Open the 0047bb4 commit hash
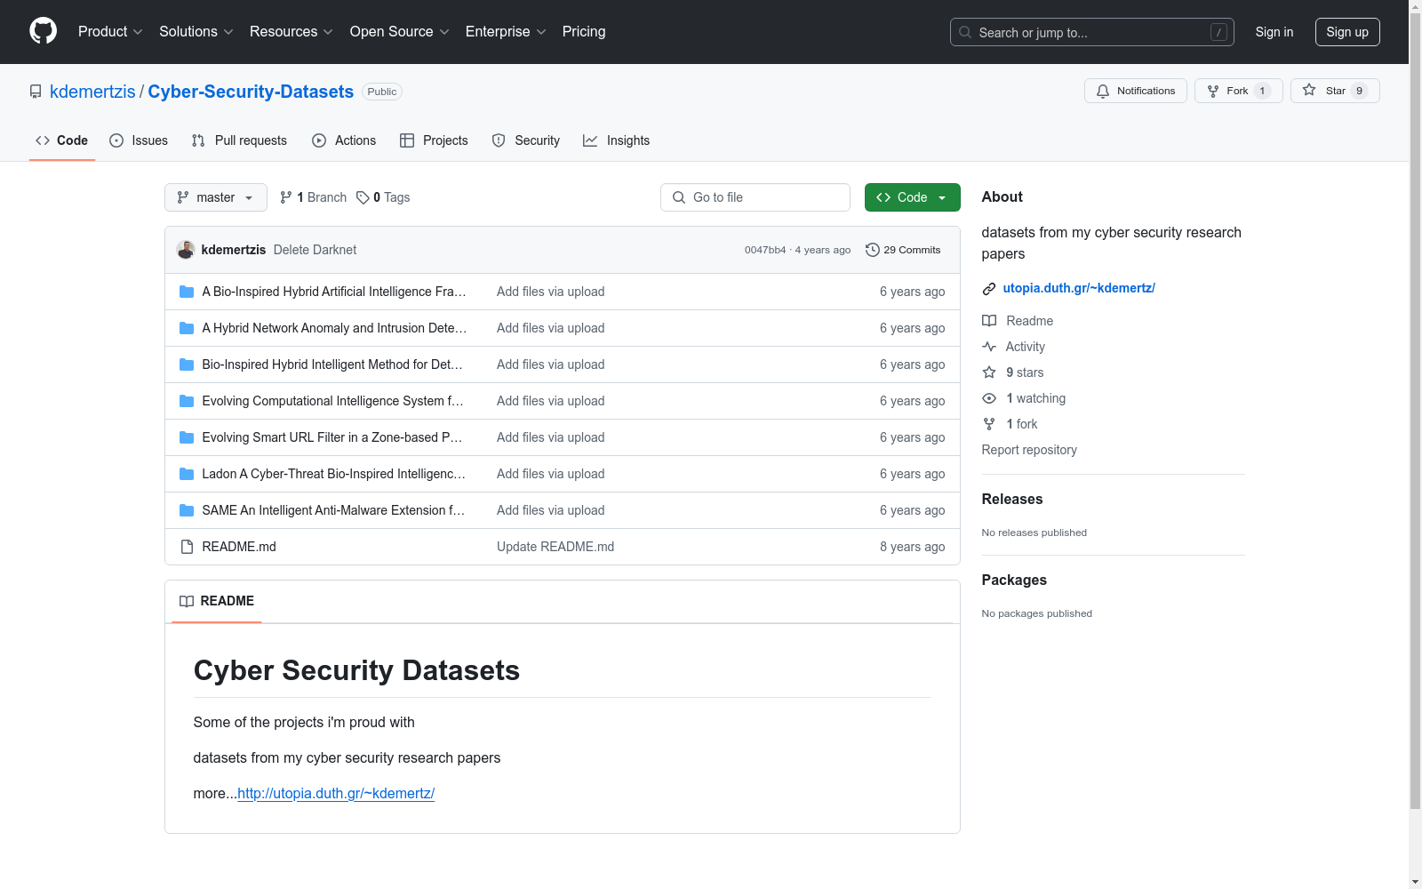1422x889 pixels. tap(765, 250)
